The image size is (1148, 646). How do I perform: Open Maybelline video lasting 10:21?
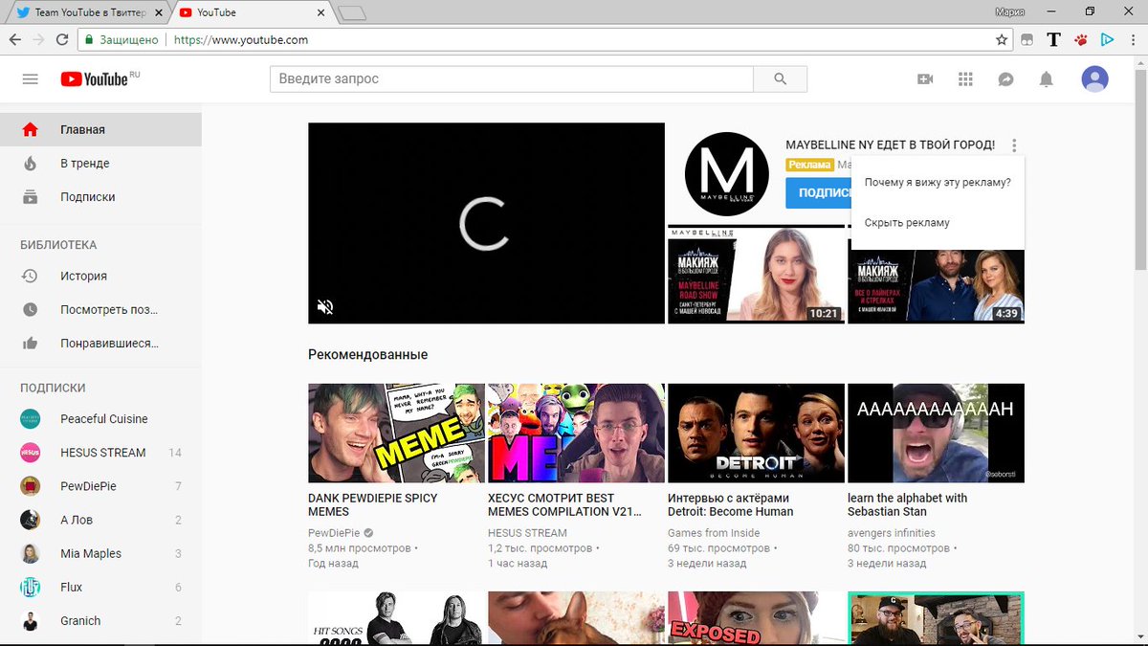[756, 275]
